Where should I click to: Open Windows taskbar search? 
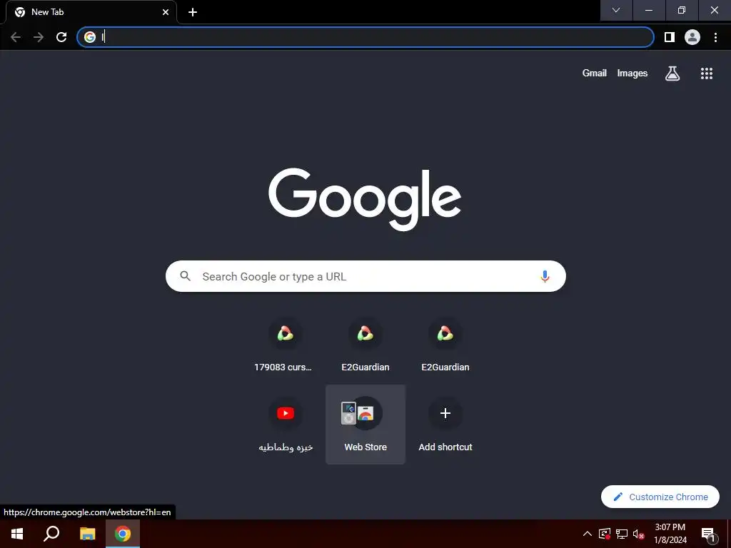coord(51,534)
